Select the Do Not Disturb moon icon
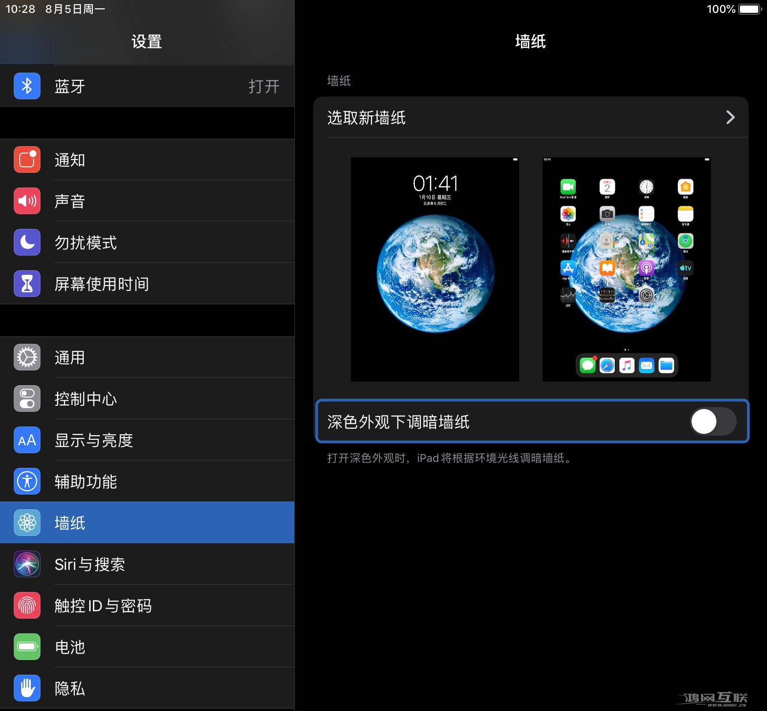767x711 pixels. [27, 242]
